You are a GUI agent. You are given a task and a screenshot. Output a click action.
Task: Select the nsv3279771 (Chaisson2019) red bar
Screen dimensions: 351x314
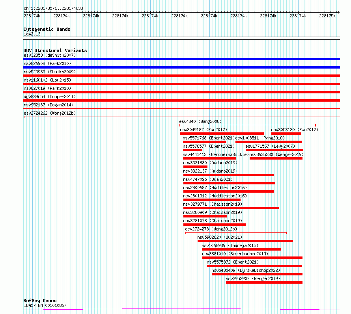(x=231, y=208)
